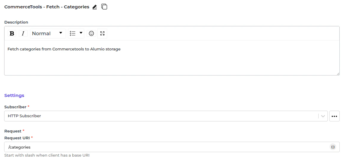The width and height of the screenshot is (354, 159).
Task: Click the curly braces placeholder icon
Action: (333, 147)
